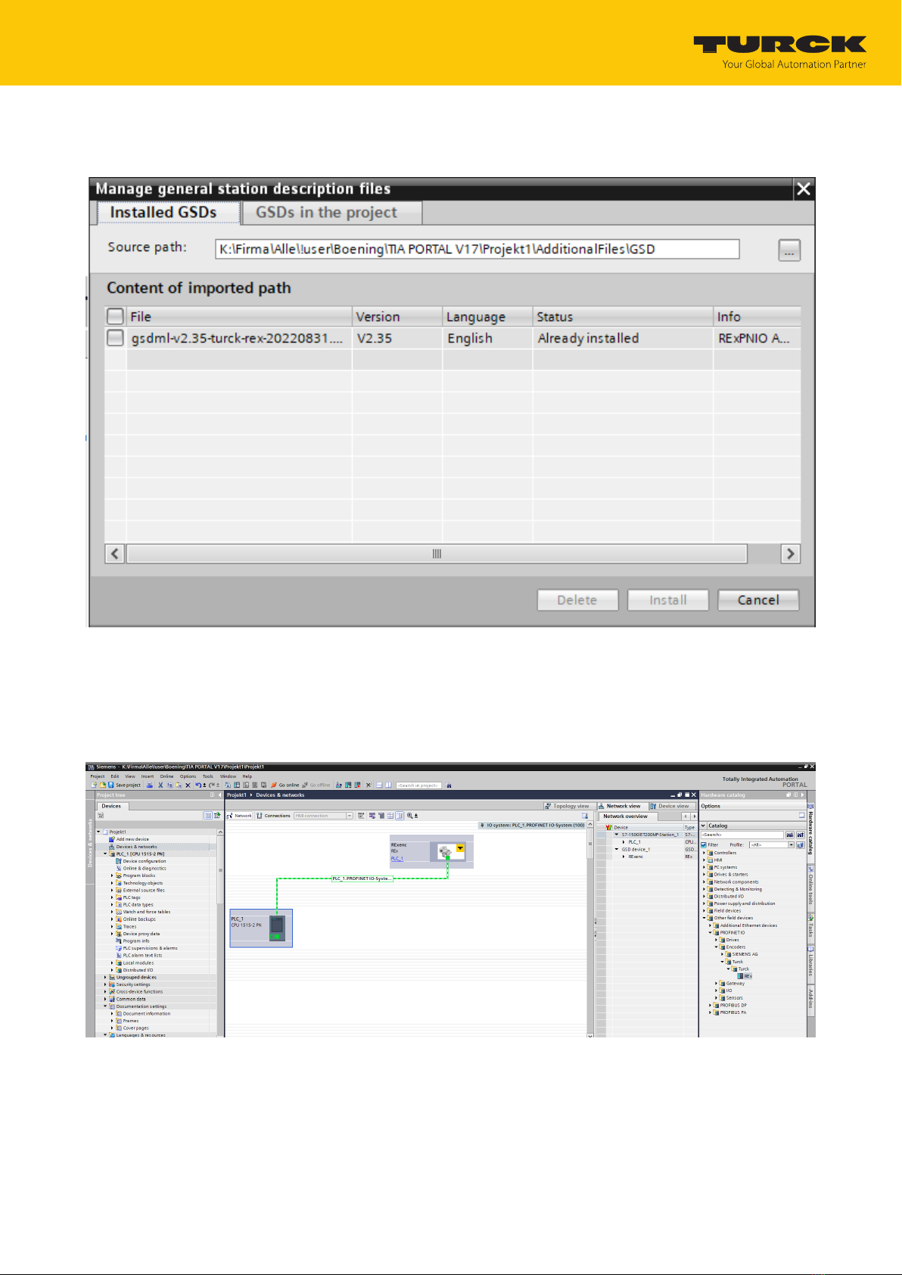Image resolution: width=902 pixels, height=1275 pixels.
Task: Click Save project in the toolbar
Action: [124, 785]
